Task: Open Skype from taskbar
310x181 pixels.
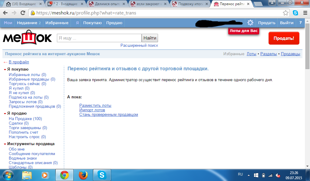Action: [x=102, y=175]
